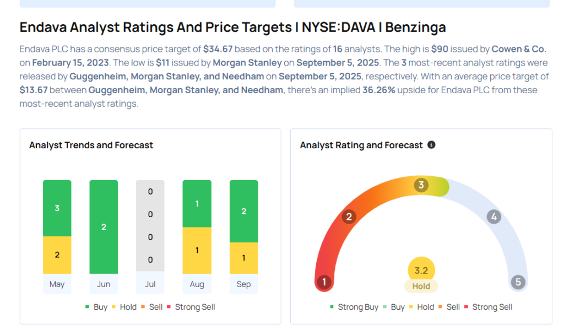Click gauge marker number 4

coord(494,217)
